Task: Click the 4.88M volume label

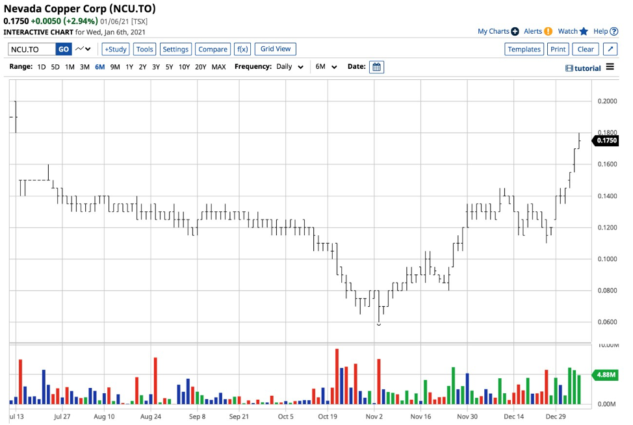Action: pos(605,374)
